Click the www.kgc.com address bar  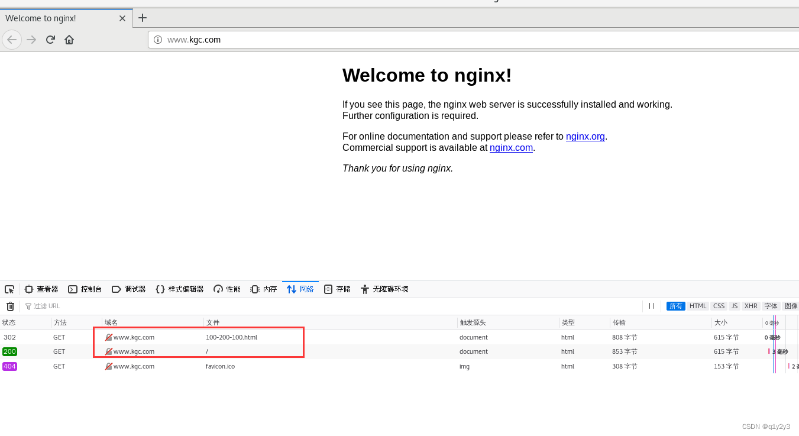[x=473, y=40]
